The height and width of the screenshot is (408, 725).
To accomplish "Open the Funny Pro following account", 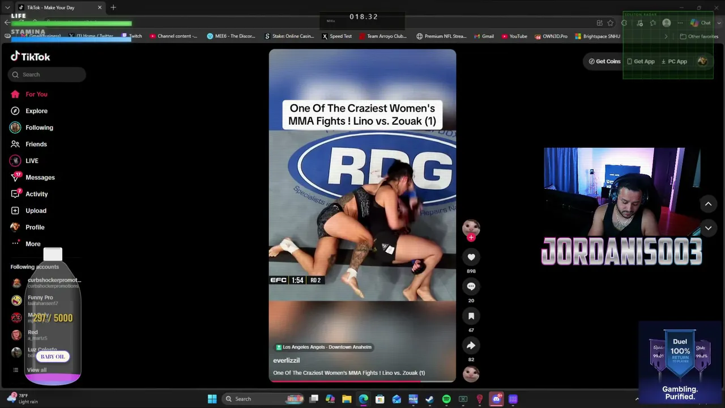I will pos(33,300).
